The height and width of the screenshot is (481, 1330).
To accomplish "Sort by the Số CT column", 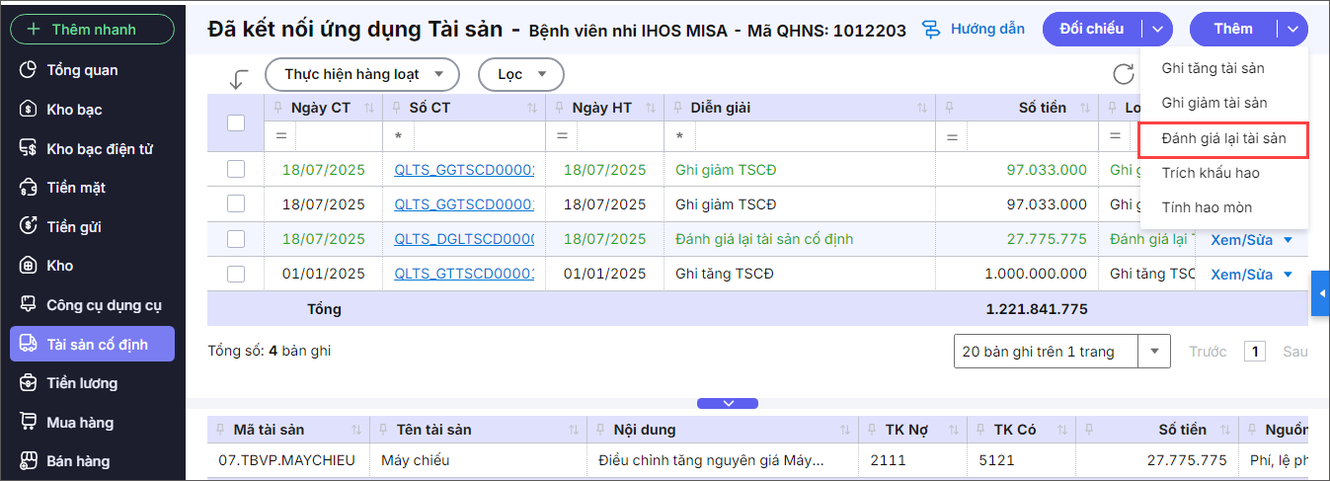I will [531, 108].
